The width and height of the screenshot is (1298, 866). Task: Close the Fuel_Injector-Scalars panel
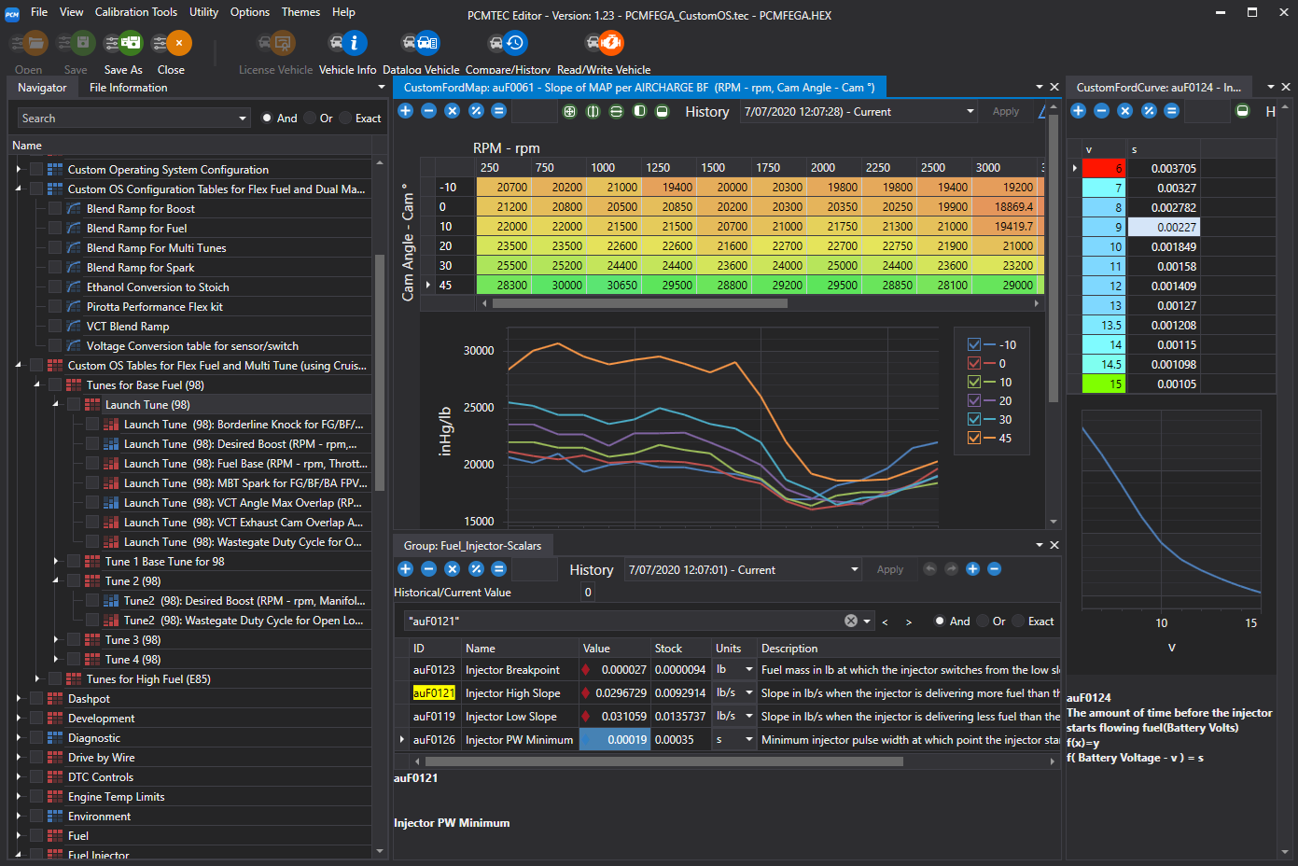[1054, 545]
